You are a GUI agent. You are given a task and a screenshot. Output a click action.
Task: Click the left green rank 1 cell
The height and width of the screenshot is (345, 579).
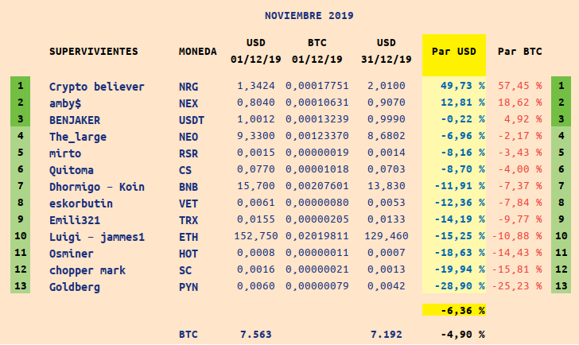pos(21,85)
